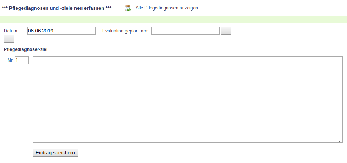Grab the text area resize handle
The image size is (347, 163).
point(341,141)
